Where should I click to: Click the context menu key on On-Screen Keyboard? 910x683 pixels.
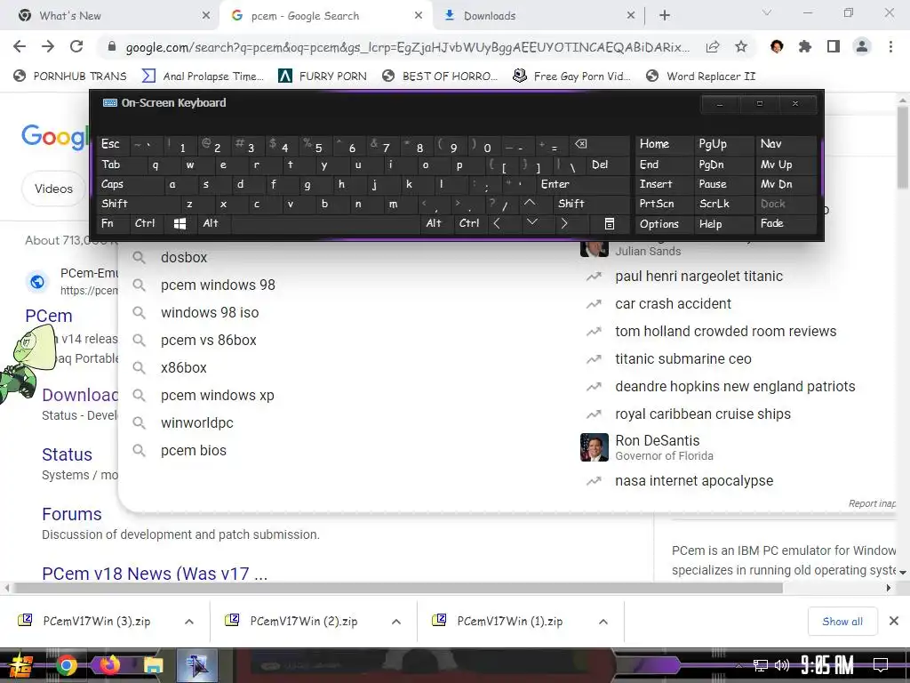(610, 223)
